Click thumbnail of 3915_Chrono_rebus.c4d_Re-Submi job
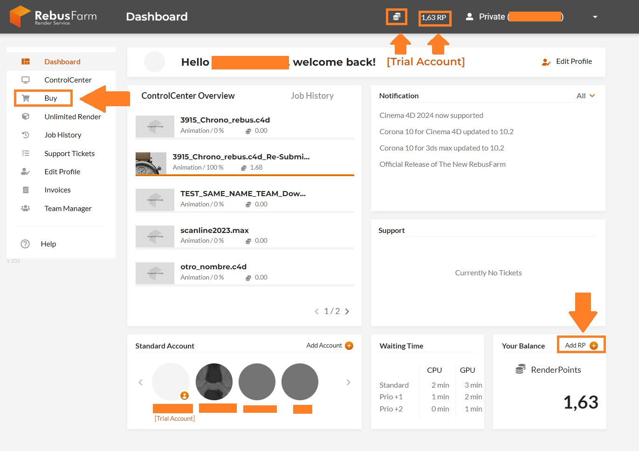The width and height of the screenshot is (639, 451). pyautogui.click(x=151, y=164)
